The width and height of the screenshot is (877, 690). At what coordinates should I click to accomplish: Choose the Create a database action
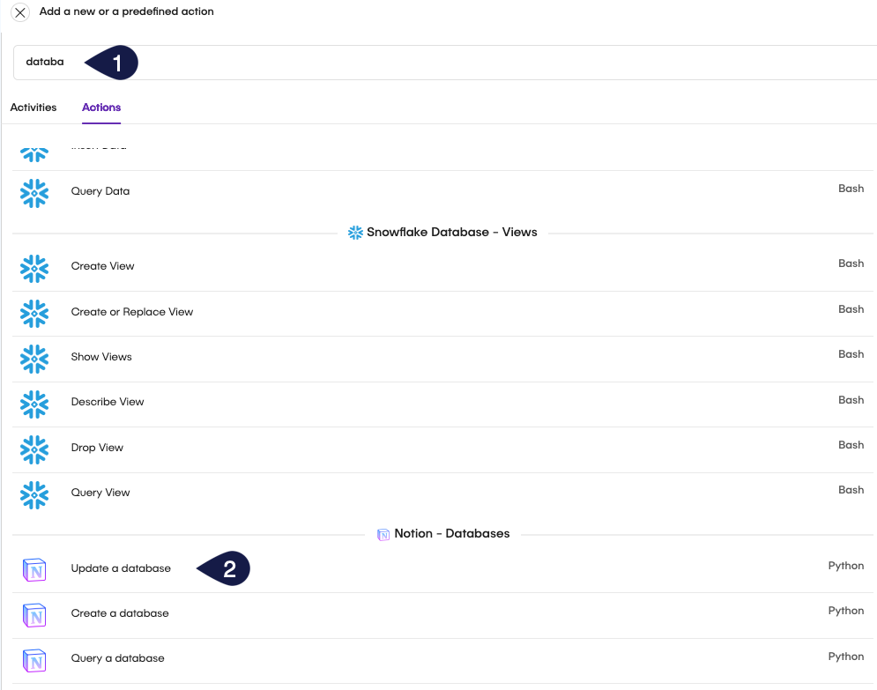click(x=118, y=613)
